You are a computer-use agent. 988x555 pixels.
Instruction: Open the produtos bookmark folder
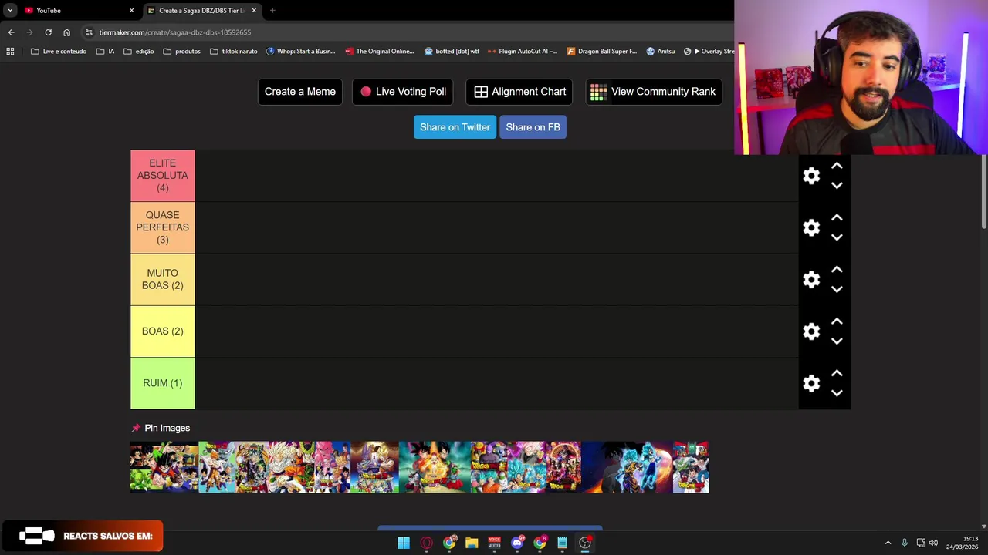point(182,52)
